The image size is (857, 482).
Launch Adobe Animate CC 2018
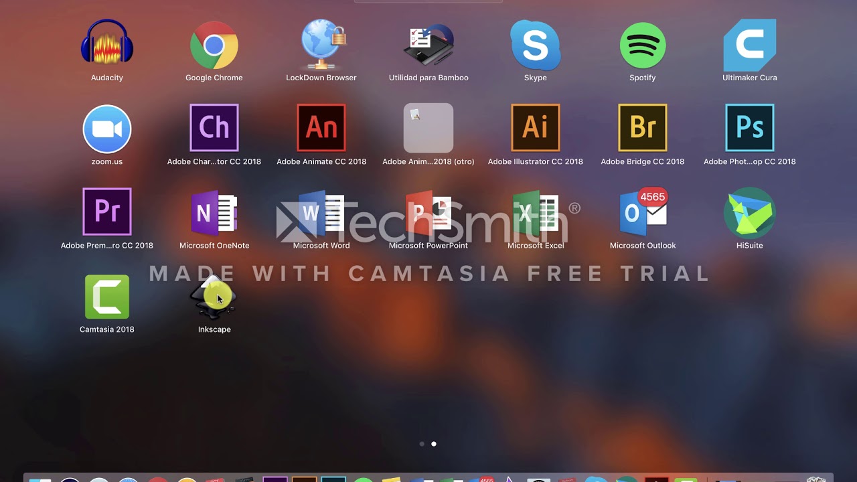[321, 128]
